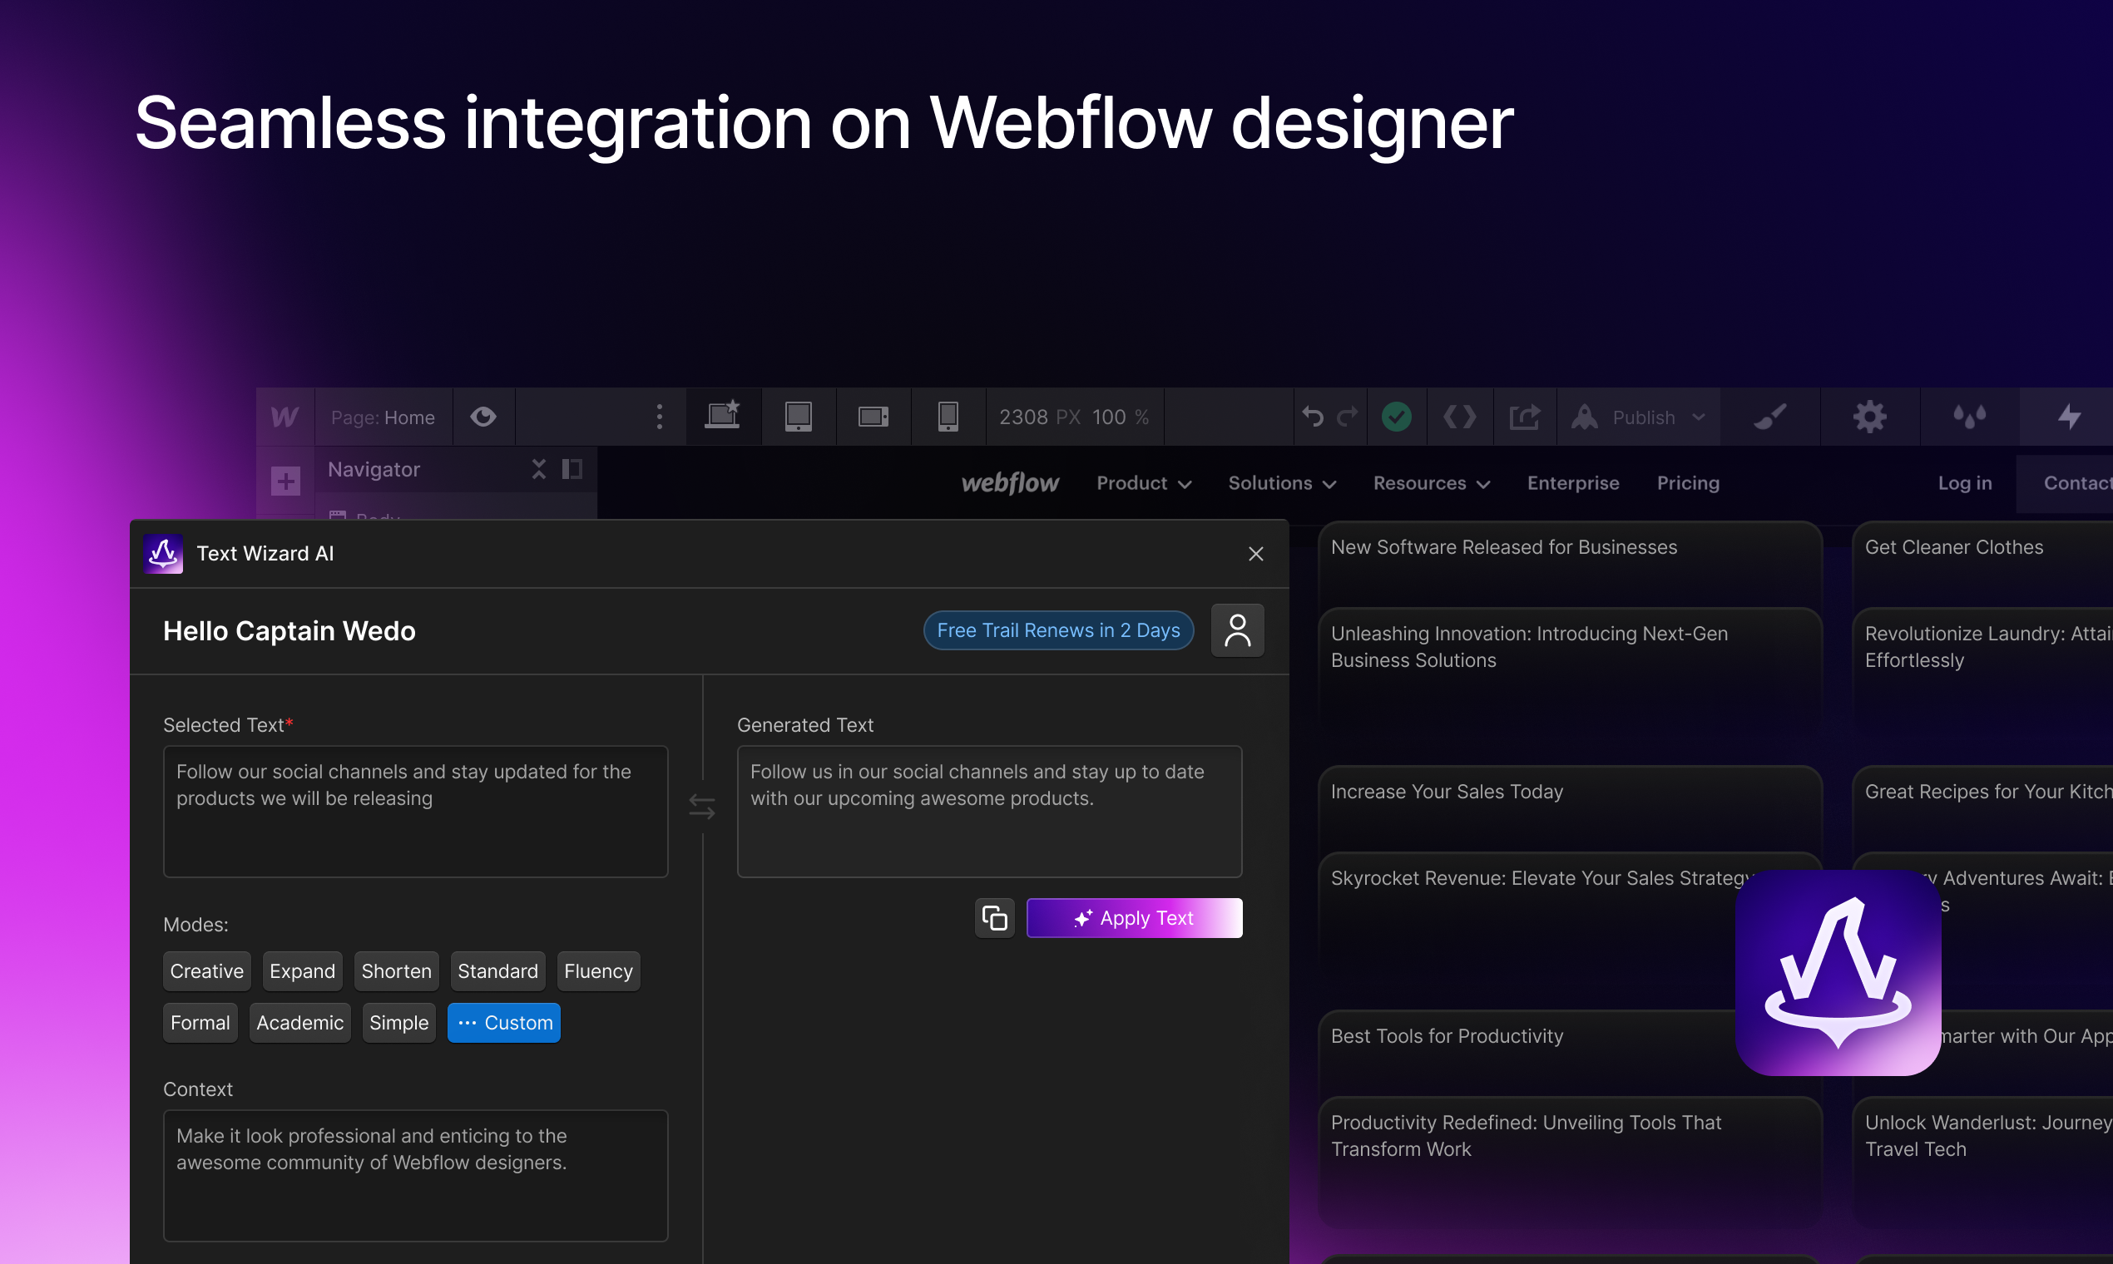The image size is (2113, 1264).
Task: Copy generated text with the copy icon
Action: click(994, 918)
